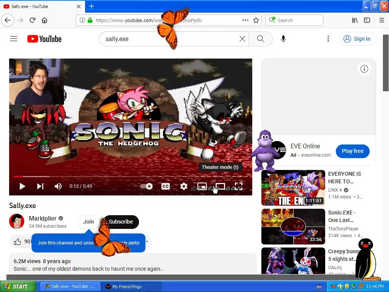Click the magnifier icon in system tray
Image resolution: width=389 pixels, height=292 pixels.
[x=361, y=287]
